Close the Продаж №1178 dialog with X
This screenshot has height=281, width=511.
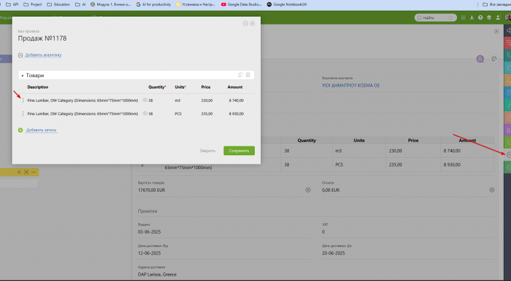tap(252, 23)
